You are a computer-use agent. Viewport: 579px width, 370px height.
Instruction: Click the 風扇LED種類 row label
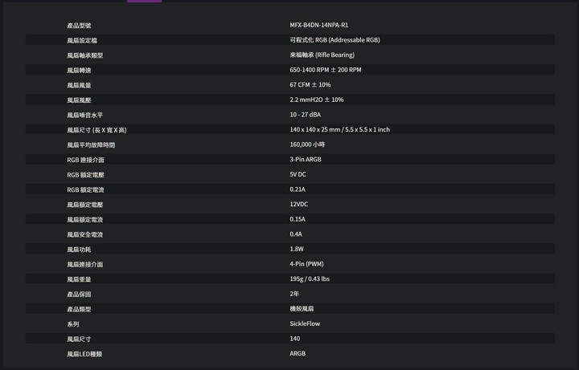[x=84, y=354]
